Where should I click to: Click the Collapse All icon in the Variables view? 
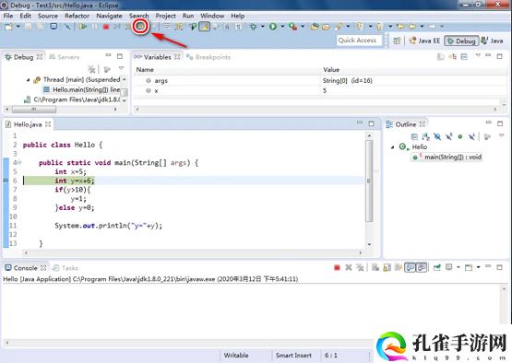[464, 57]
